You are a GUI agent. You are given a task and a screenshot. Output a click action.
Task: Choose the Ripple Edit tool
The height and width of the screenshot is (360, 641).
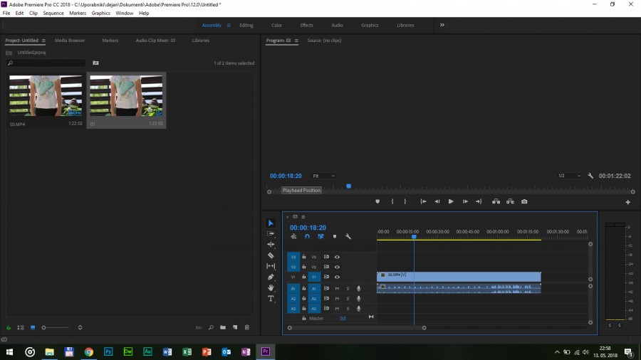(x=271, y=244)
